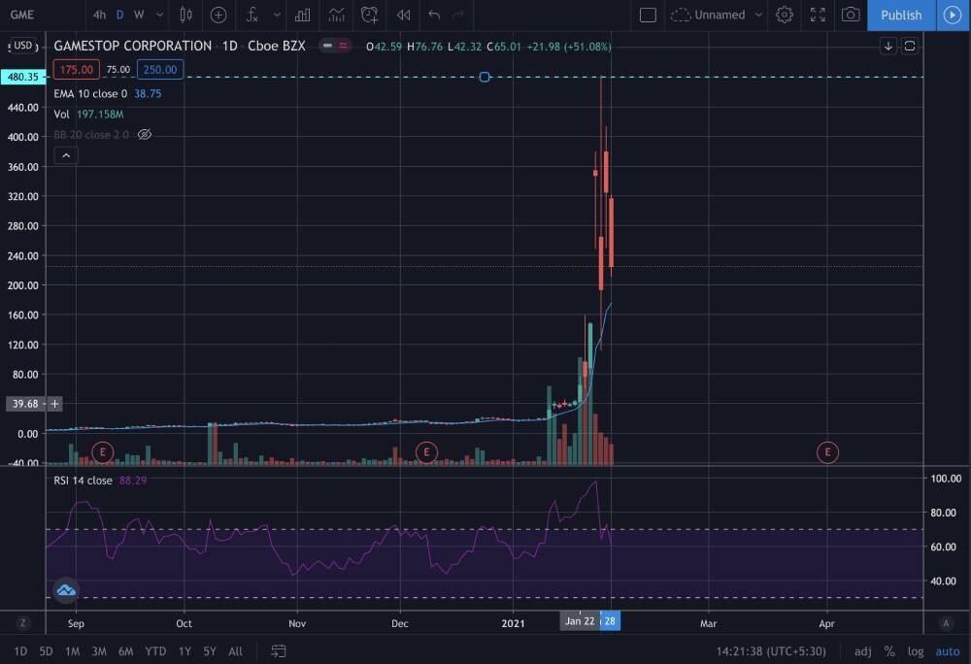Select the horizontal line handle at 480.35
The width and height of the screenshot is (971, 664).
tap(485, 77)
